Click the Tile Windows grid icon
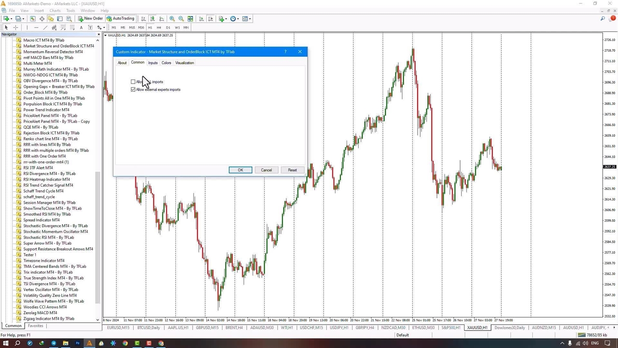Viewport: 618px width, 348px height. click(190, 19)
